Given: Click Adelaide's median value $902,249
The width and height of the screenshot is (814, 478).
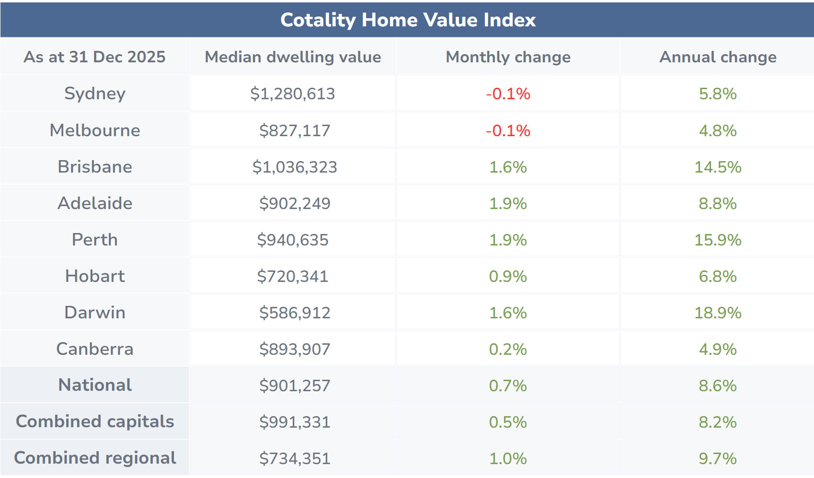Looking at the screenshot, I should coord(295,203).
